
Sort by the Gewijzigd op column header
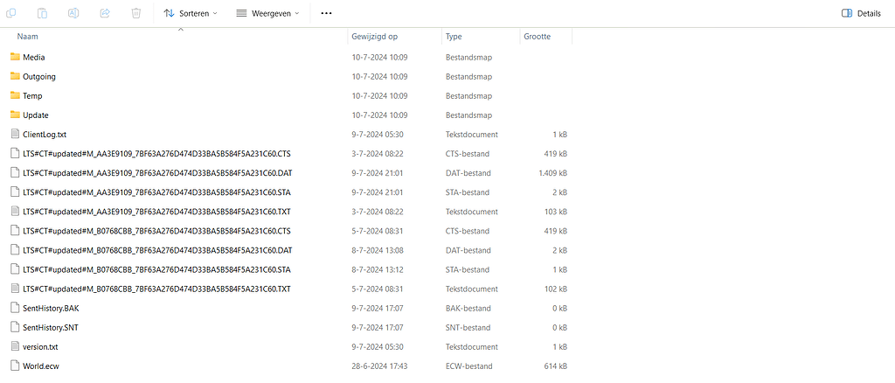pos(374,36)
